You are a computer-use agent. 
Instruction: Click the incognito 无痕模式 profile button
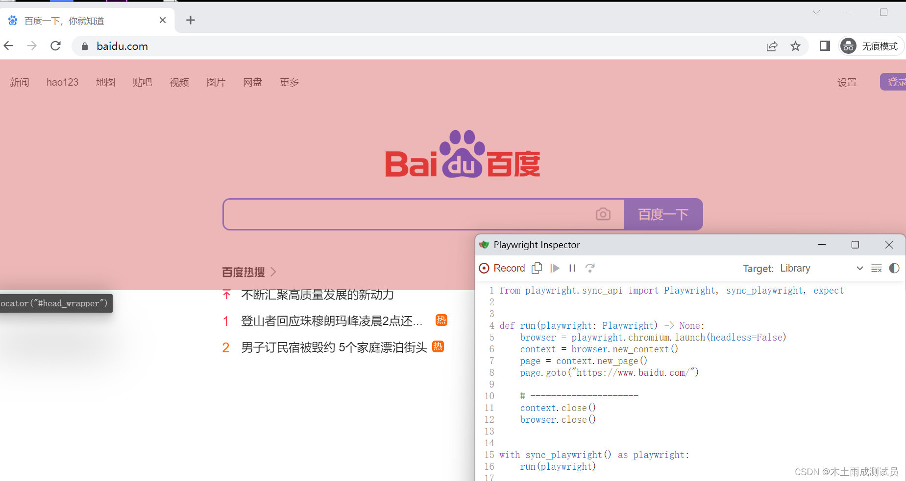point(871,46)
